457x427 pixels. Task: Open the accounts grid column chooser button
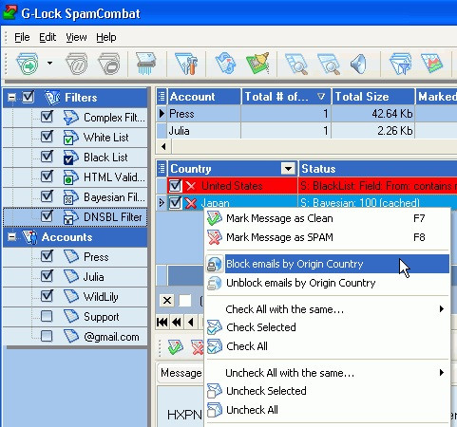(162, 97)
